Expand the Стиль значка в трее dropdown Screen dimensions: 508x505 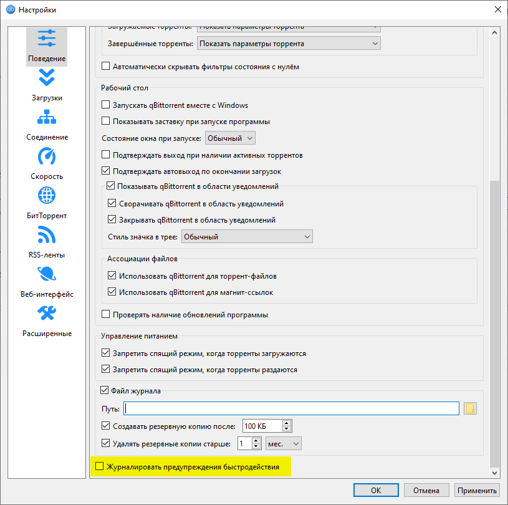(x=246, y=237)
